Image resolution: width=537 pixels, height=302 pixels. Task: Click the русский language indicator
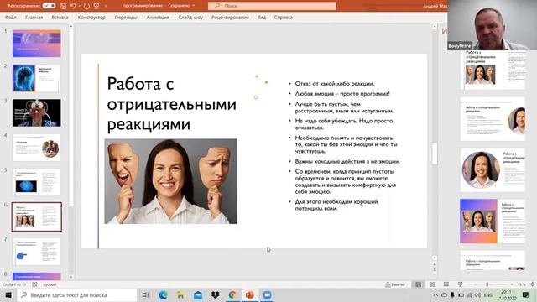point(50,284)
